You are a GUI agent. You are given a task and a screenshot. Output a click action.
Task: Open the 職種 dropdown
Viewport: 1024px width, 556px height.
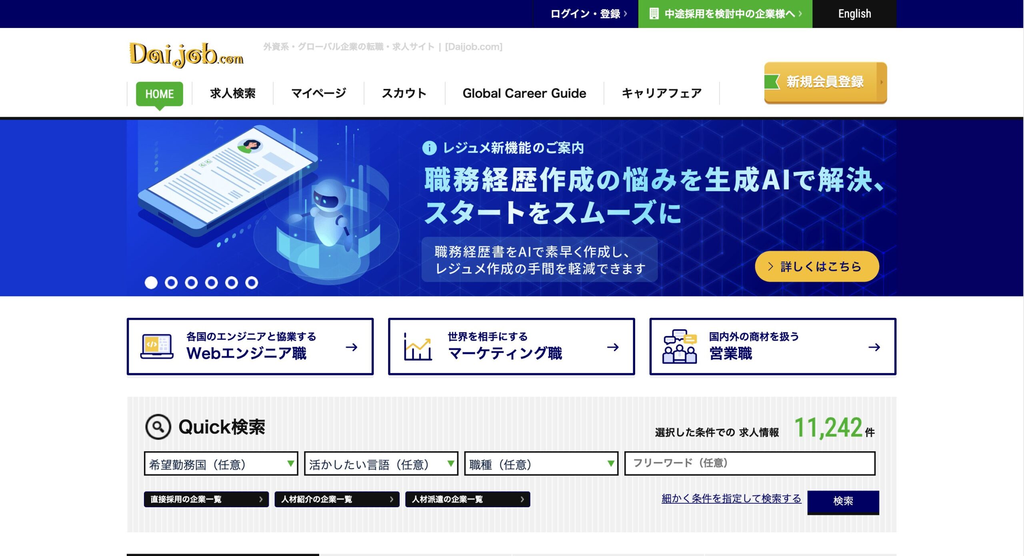point(541,464)
